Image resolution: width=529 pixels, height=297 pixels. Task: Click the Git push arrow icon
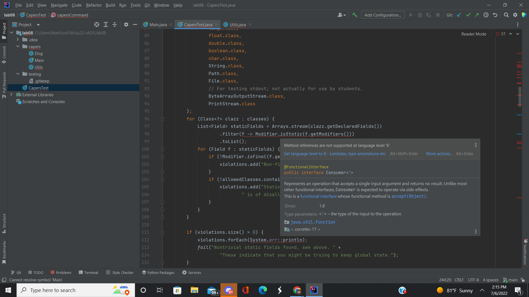click(477, 15)
